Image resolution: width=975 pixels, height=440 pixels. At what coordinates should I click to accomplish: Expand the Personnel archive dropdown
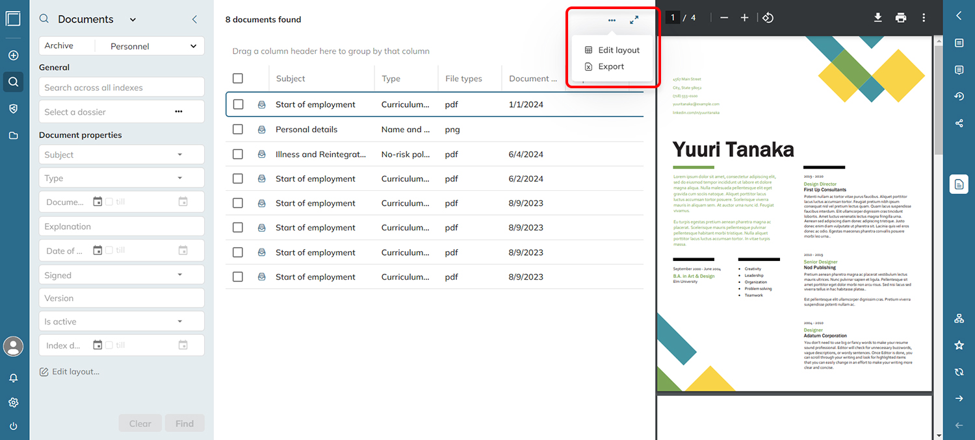[193, 45]
